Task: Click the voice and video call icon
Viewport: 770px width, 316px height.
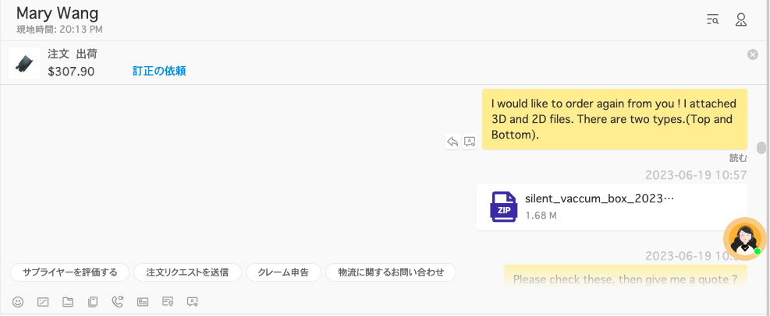Action: click(117, 302)
